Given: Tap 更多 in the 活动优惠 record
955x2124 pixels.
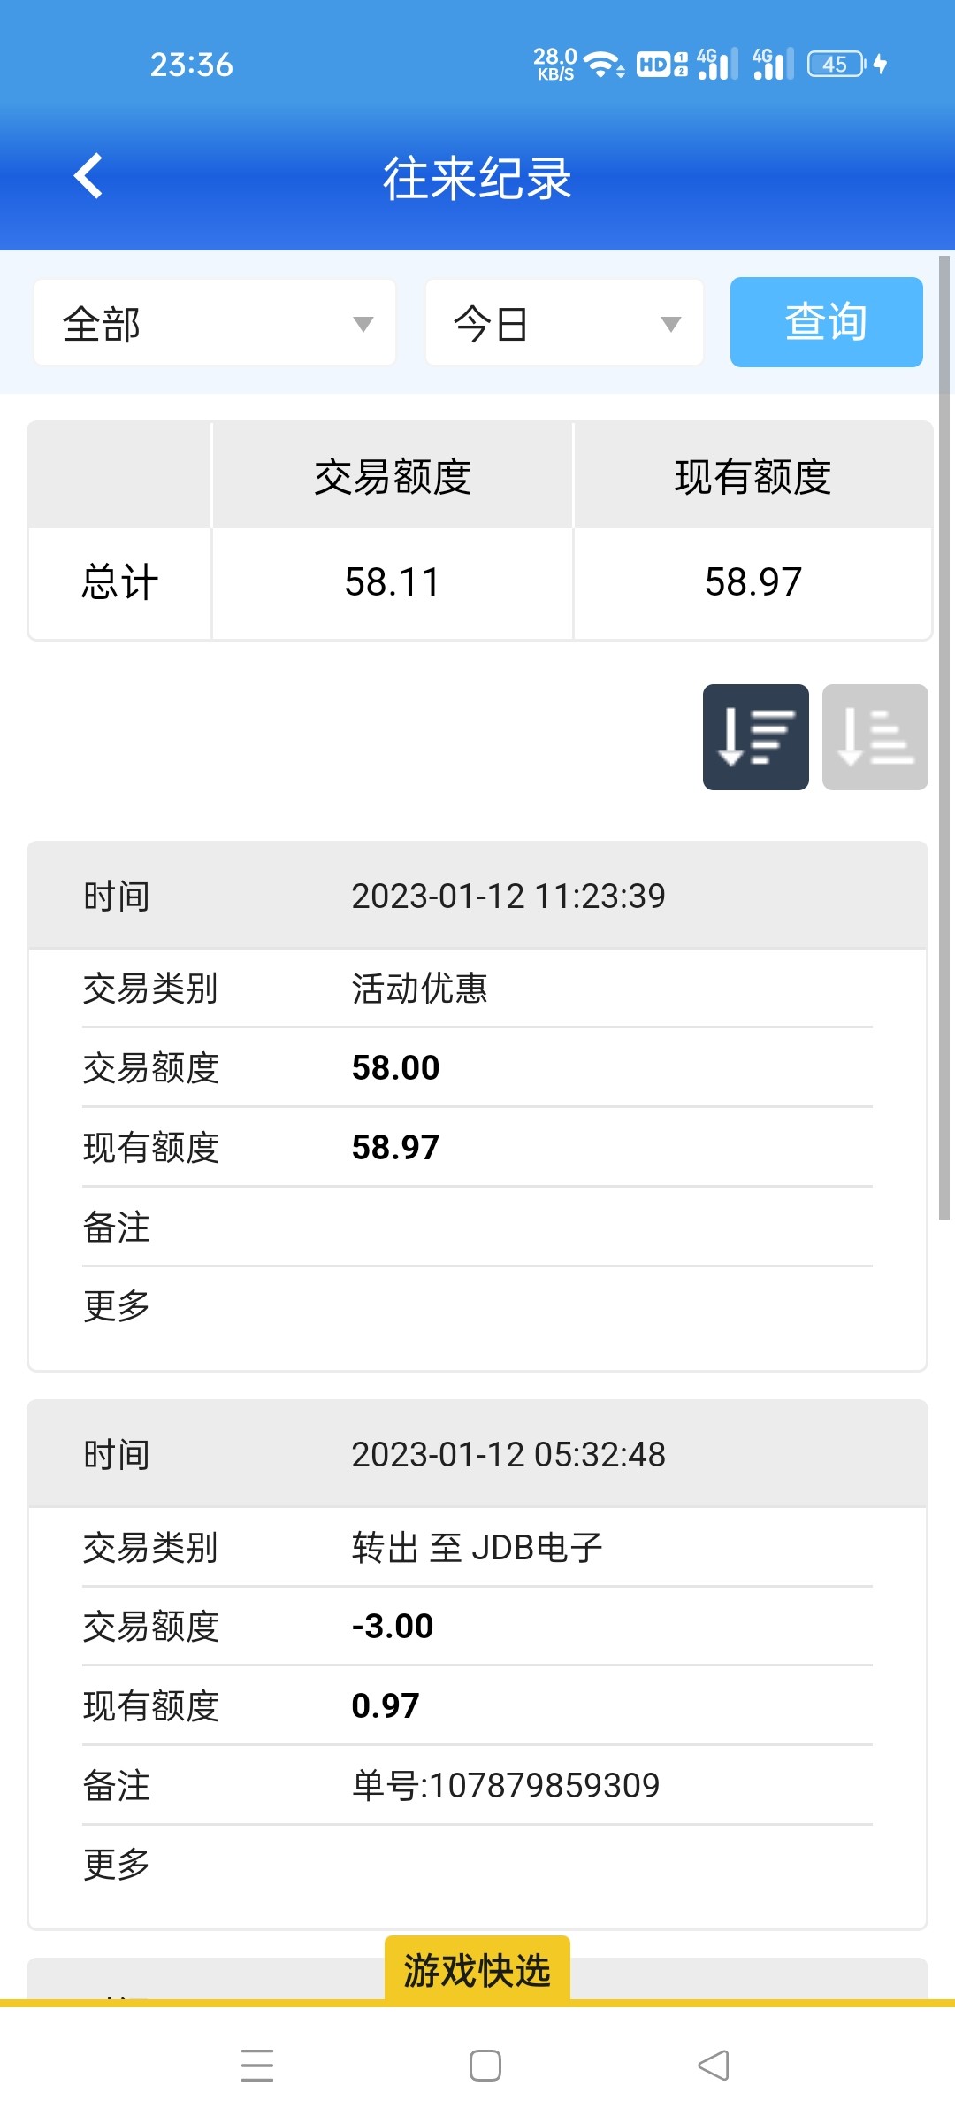Looking at the screenshot, I should coord(117,1306).
